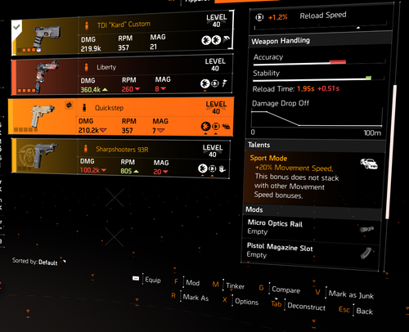
Task: Click the Mod button
Action: [x=187, y=282]
